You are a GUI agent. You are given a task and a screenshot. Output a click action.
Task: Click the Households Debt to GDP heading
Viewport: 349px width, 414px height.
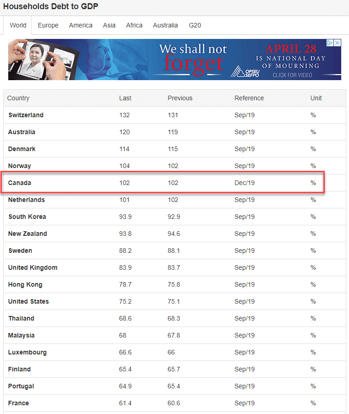(x=51, y=6)
